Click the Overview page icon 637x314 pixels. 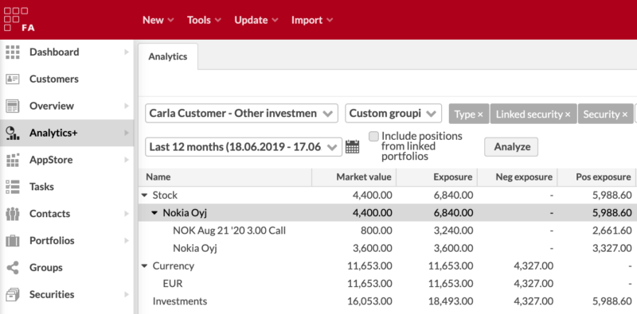click(x=13, y=106)
